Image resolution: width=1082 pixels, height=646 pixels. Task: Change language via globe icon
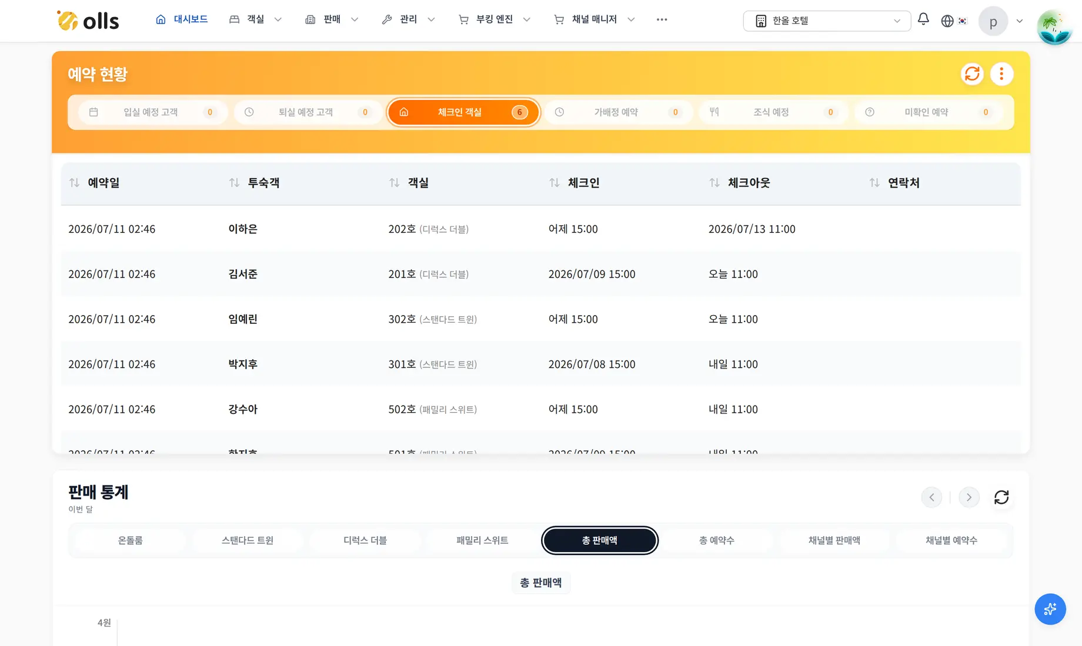click(947, 21)
